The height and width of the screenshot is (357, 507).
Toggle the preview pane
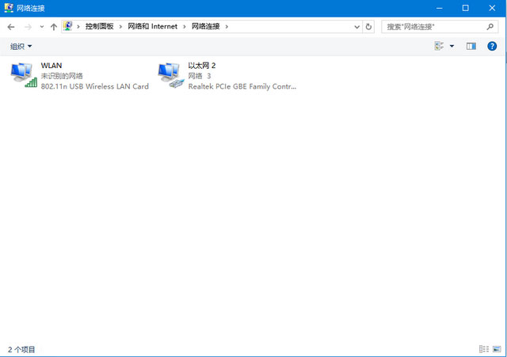coord(471,46)
